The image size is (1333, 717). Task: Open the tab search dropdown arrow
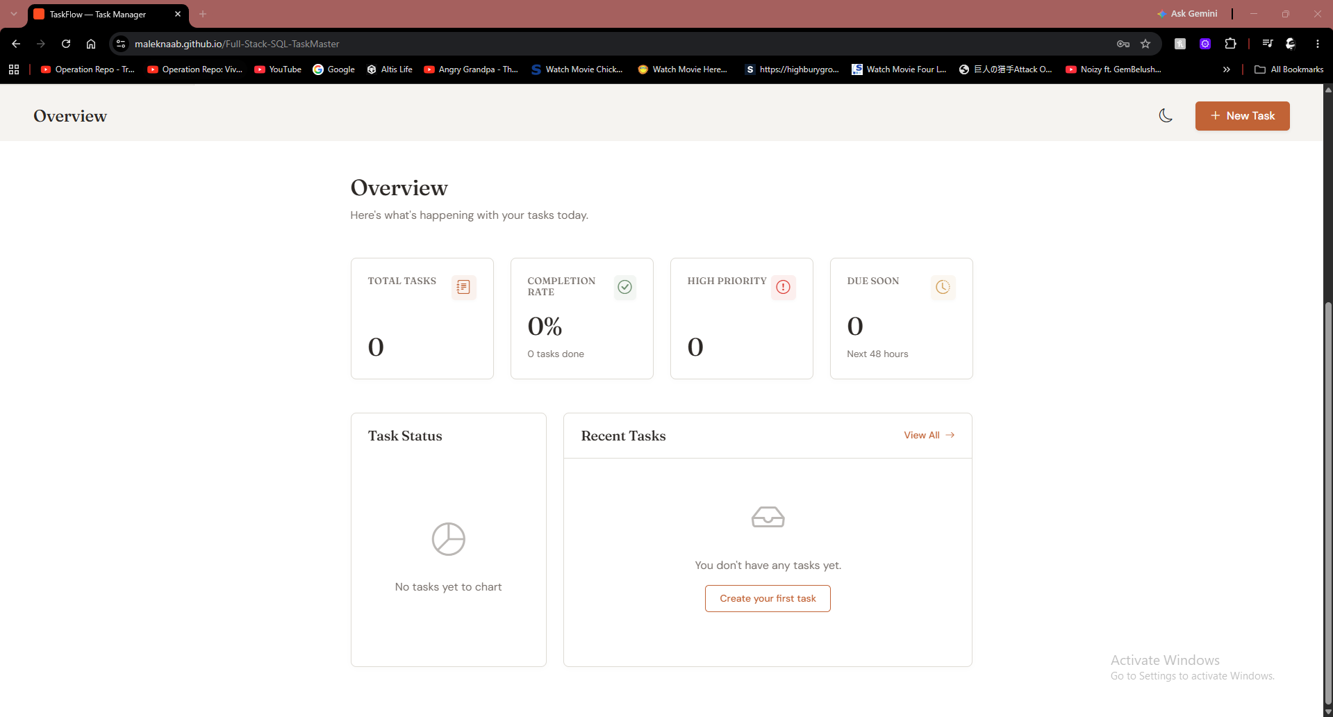(x=14, y=14)
